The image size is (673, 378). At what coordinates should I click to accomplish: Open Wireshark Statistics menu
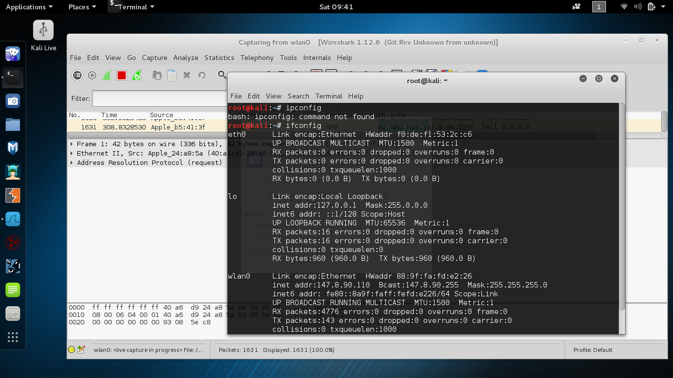pos(219,58)
